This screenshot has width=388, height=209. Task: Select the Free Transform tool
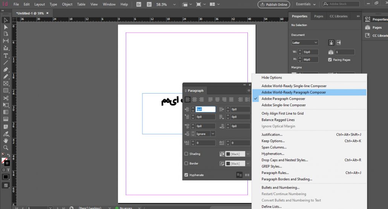(6, 105)
